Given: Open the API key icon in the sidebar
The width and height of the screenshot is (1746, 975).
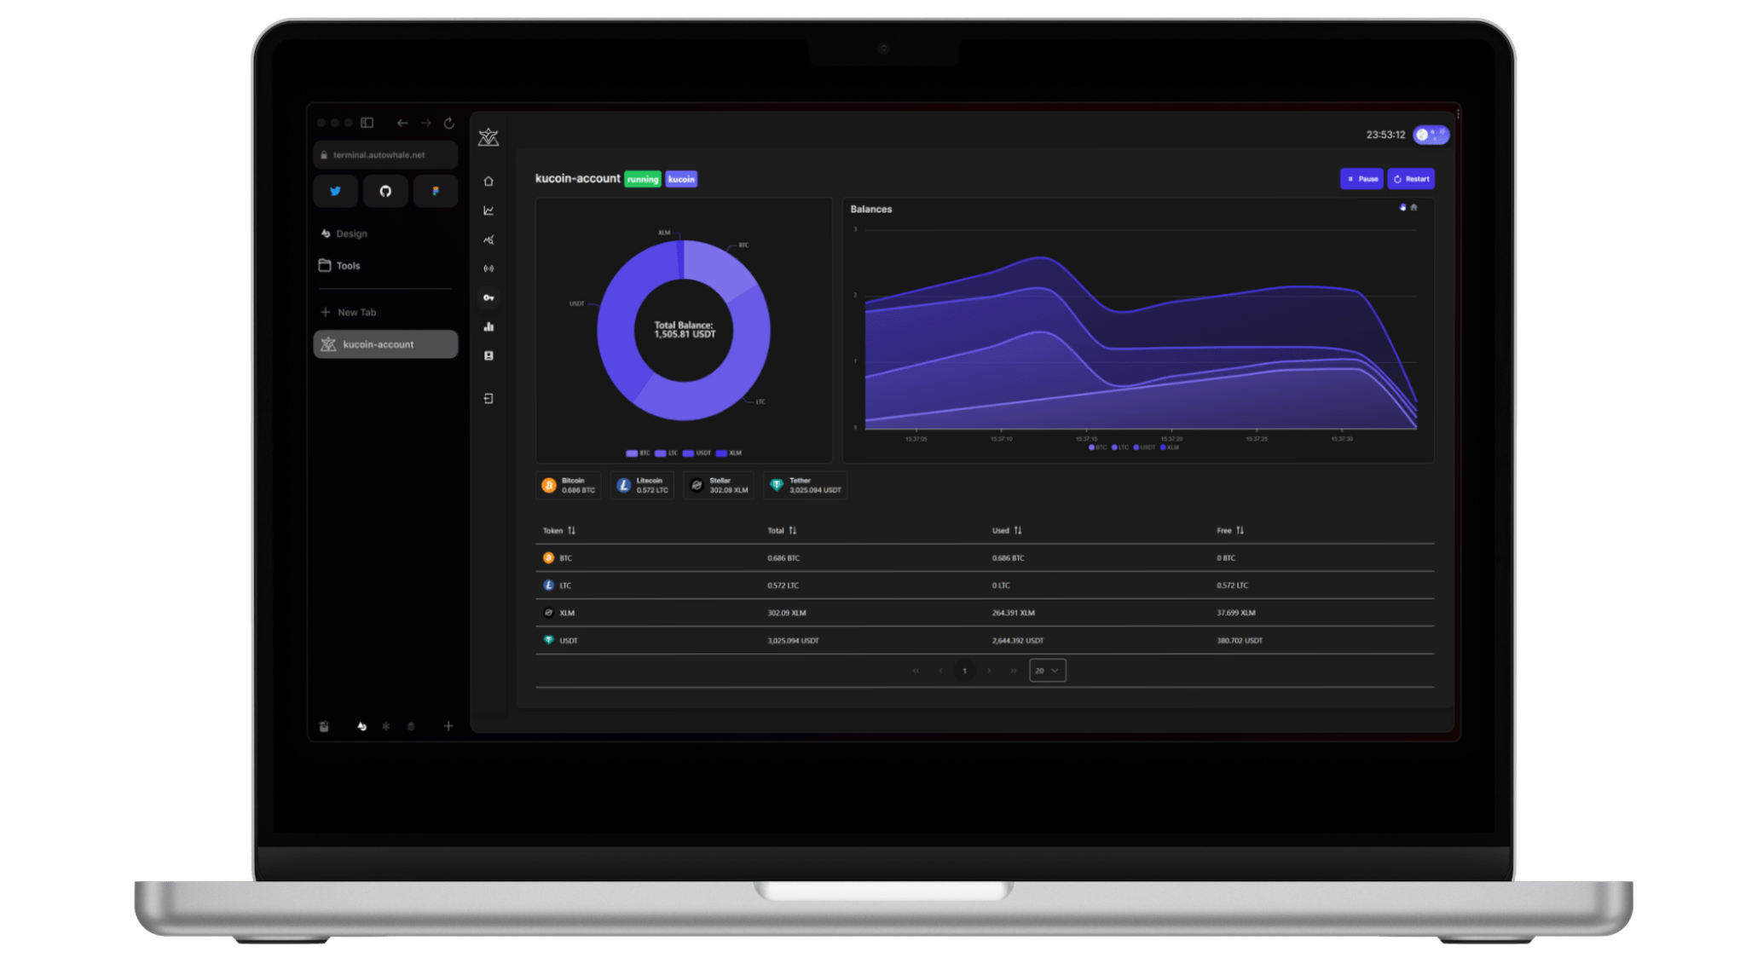Looking at the screenshot, I should click(489, 297).
